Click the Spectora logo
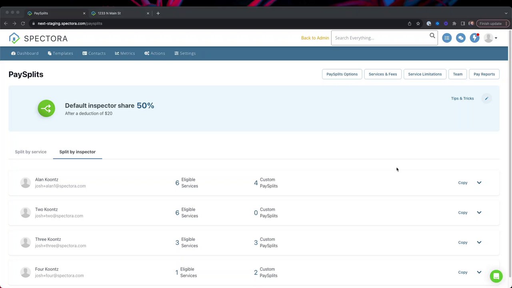This screenshot has width=512, height=288. (38, 38)
